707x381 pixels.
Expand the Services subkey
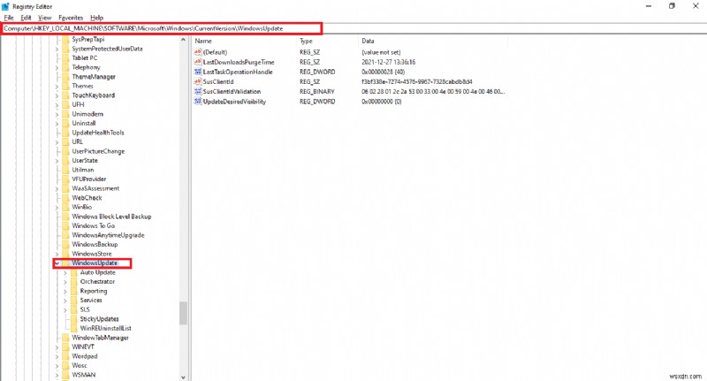point(65,301)
